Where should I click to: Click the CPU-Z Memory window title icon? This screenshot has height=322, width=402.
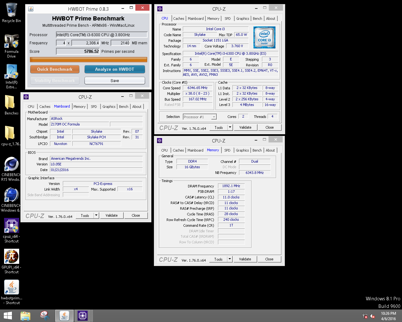[160, 140]
